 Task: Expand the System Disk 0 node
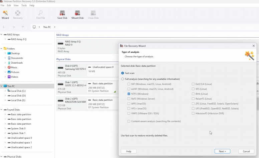[5, 128]
